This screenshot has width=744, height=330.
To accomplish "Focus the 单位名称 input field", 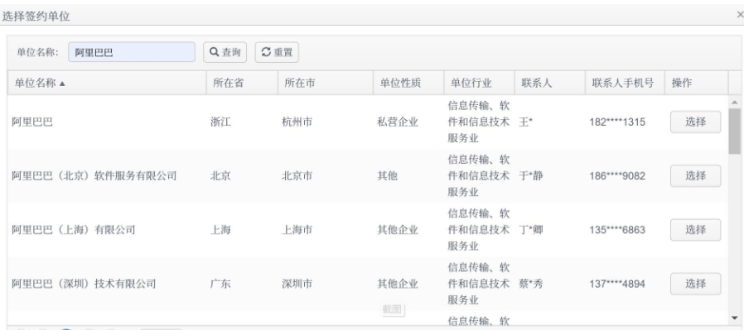I will click(x=132, y=52).
